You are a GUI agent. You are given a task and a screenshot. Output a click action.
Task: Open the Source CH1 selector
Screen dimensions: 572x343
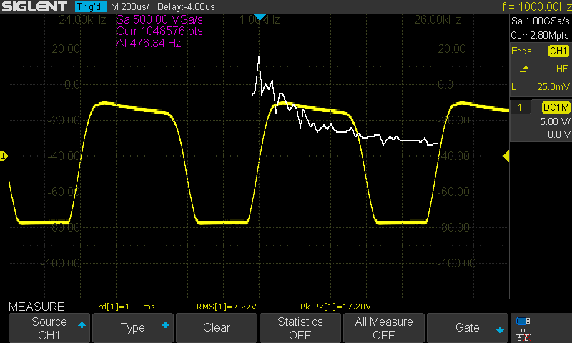pyautogui.click(x=49, y=328)
